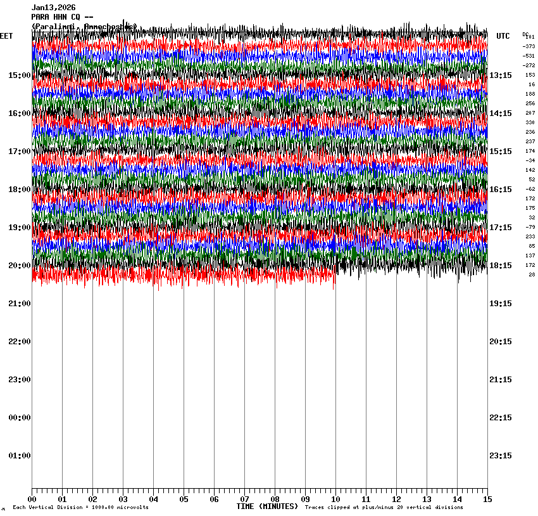Select the -373 DC offset value

tap(529, 46)
